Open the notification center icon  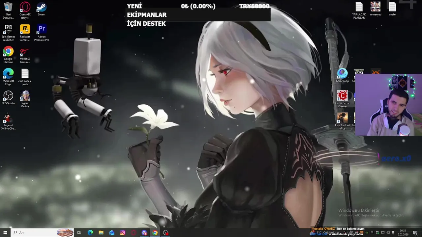tap(415, 233)
